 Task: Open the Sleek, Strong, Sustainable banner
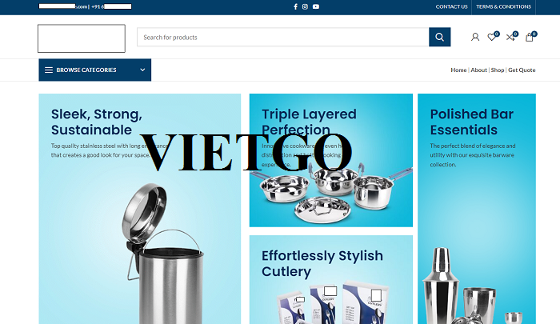tap(140, 209)
